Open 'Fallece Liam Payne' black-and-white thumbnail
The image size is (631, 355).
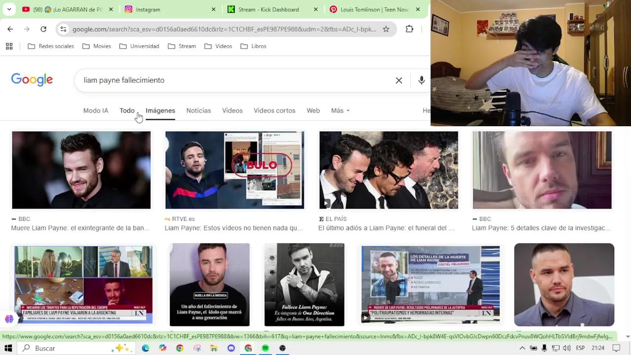pyautogui.click(x=304, y=284)
